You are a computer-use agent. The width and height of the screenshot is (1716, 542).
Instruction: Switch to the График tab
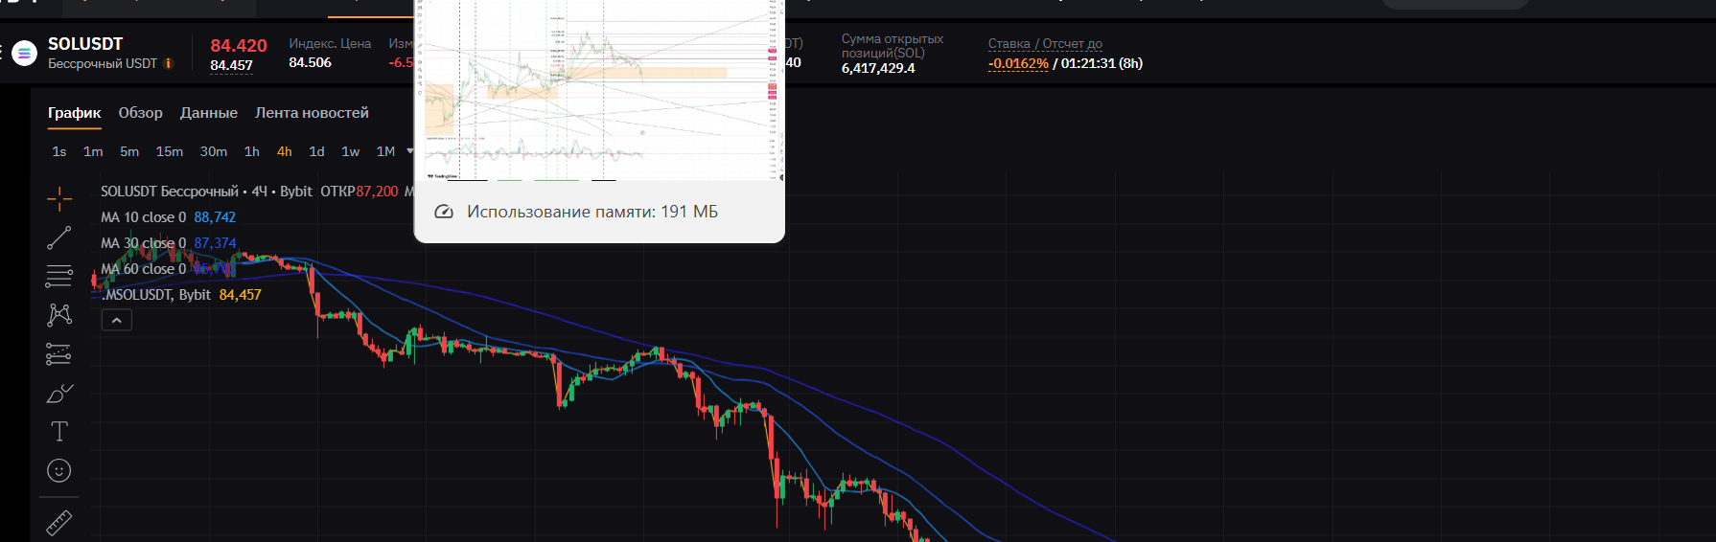[74, 113]
